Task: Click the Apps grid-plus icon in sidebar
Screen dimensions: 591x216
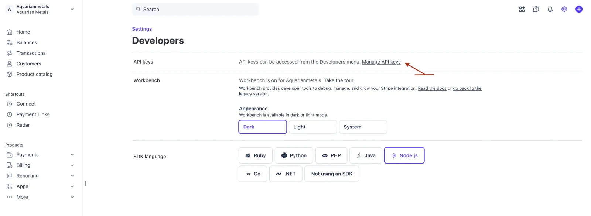Action: 10,186
